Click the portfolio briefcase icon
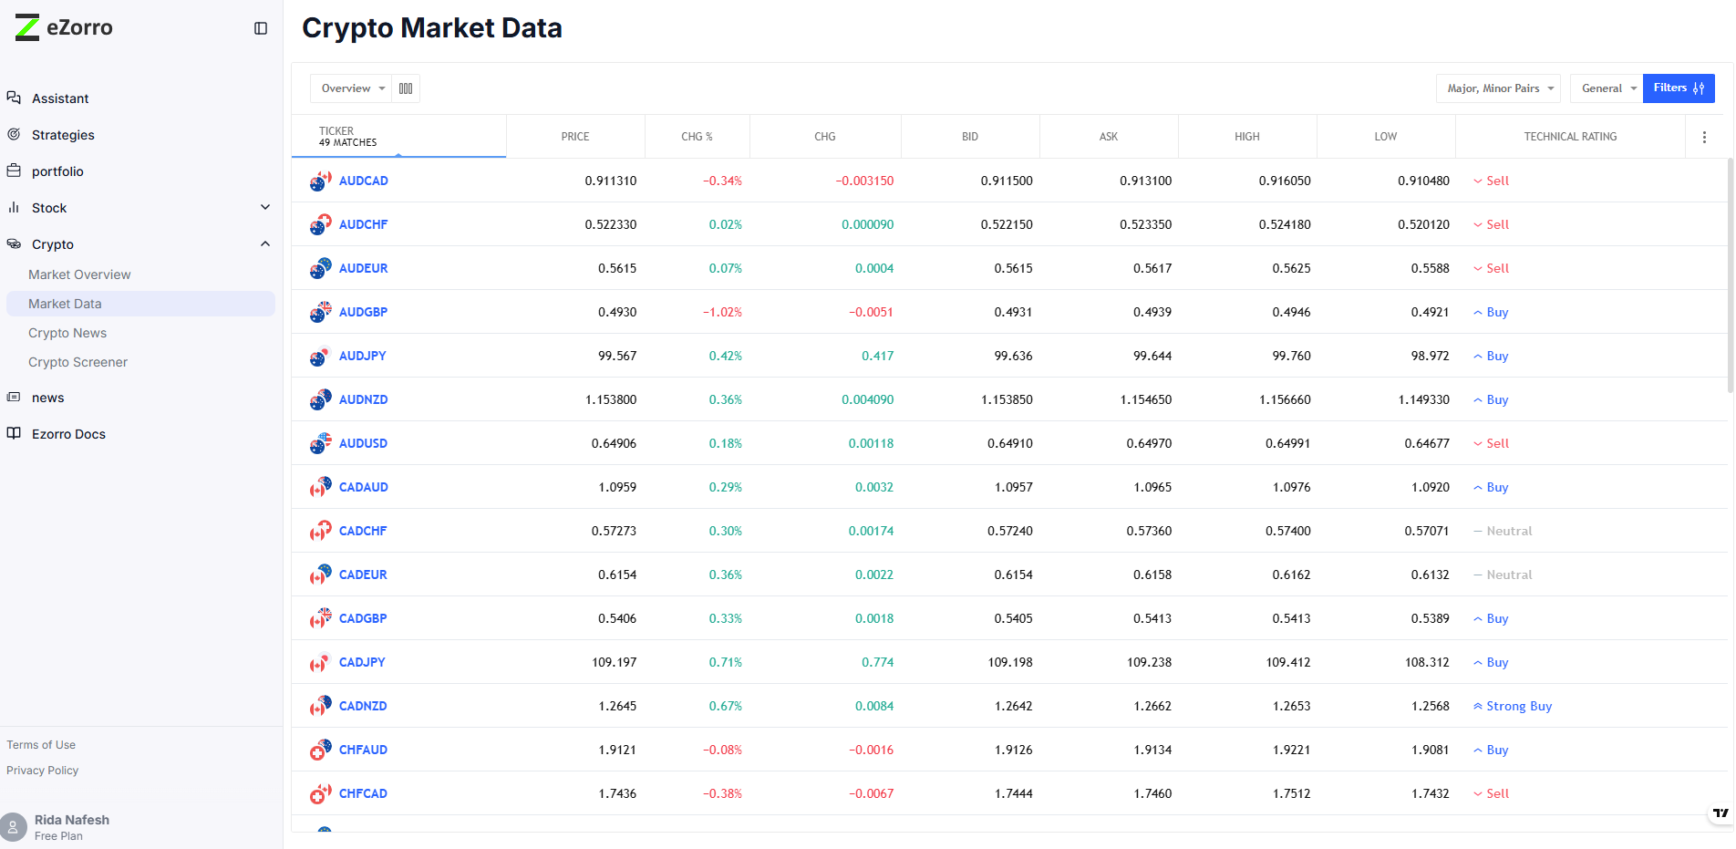The width and height of the screenshot is (1736, 849). pyautogui.click(x=14, y=171)
